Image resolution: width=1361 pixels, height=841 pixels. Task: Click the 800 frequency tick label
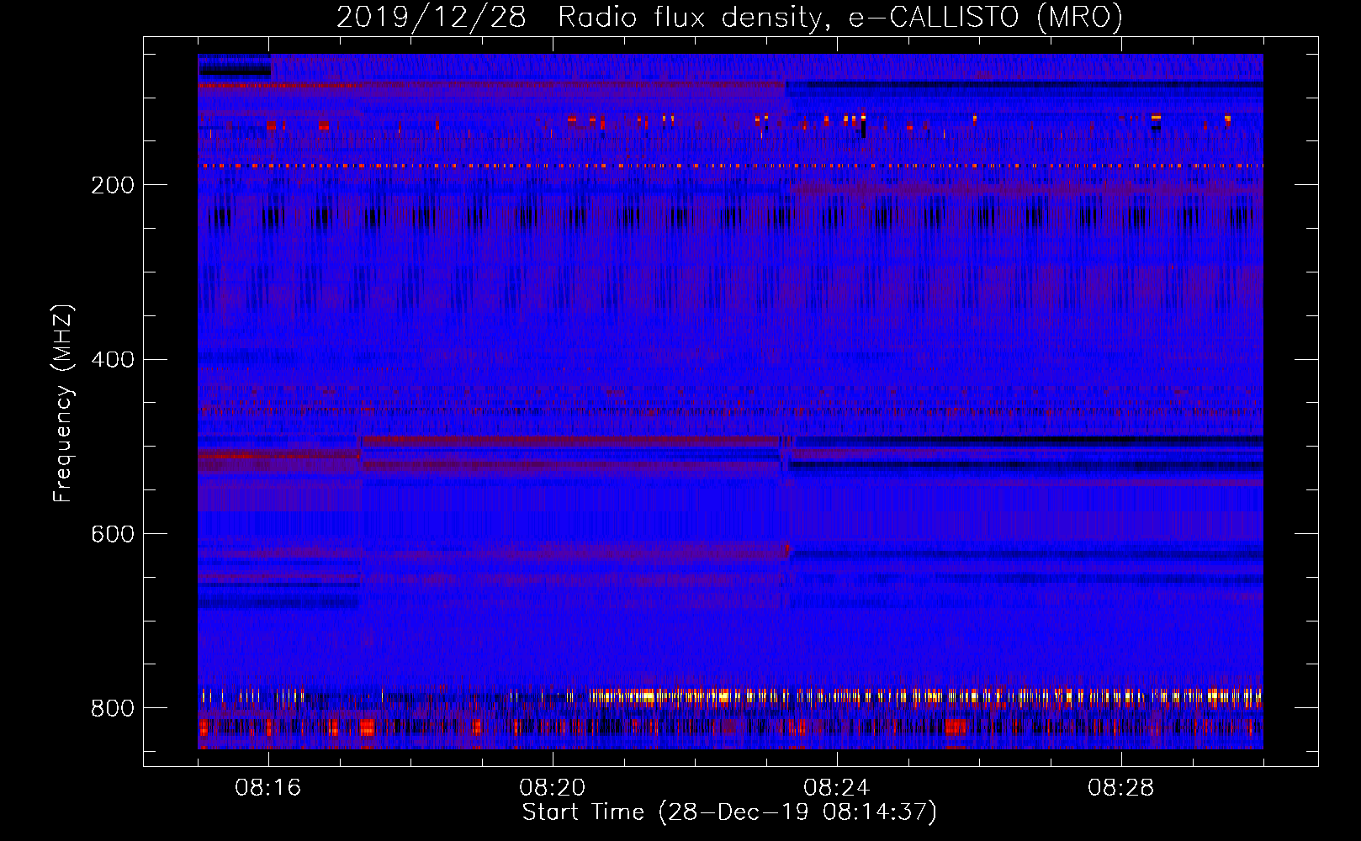coord(113,709)
